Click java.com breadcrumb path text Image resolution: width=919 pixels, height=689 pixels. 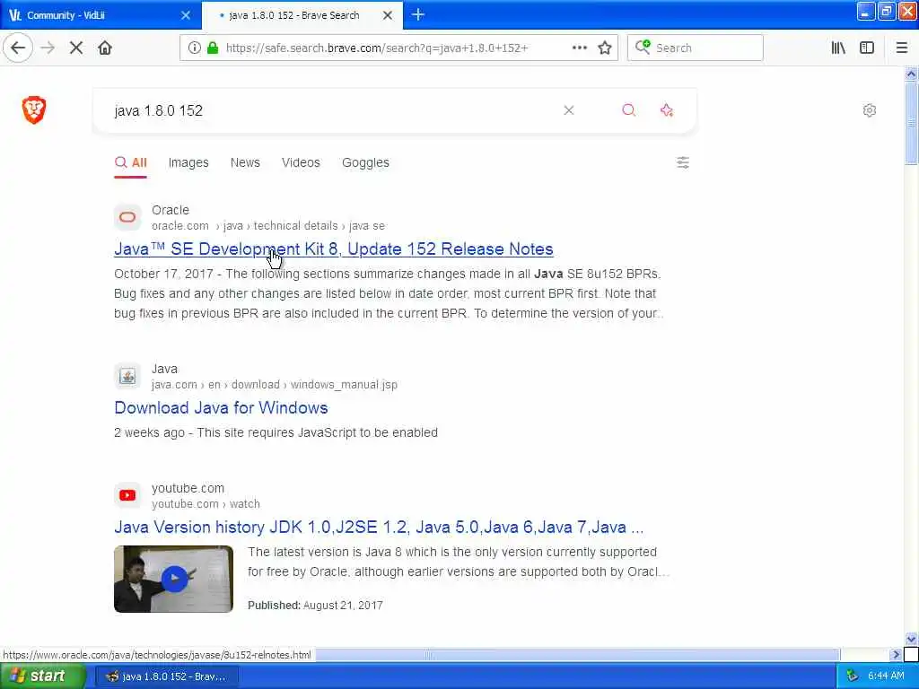coord(275,385)
